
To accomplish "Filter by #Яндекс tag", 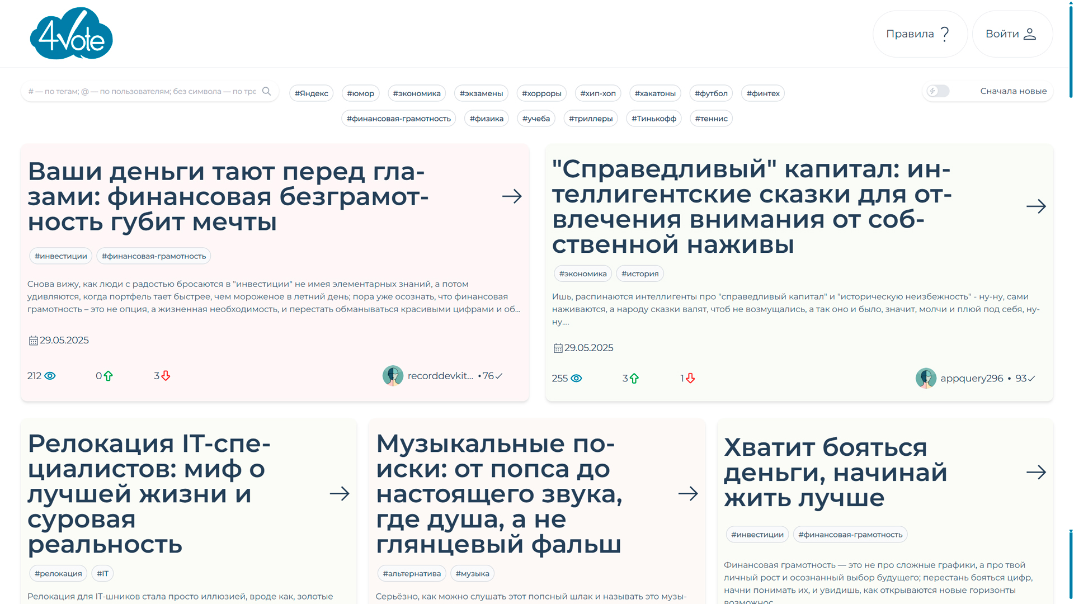I will coord(312,93).
